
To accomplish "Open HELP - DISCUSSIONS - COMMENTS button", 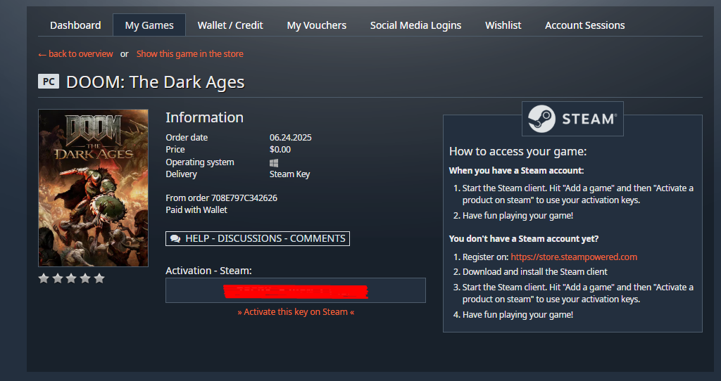I will [x=258, y=239].
